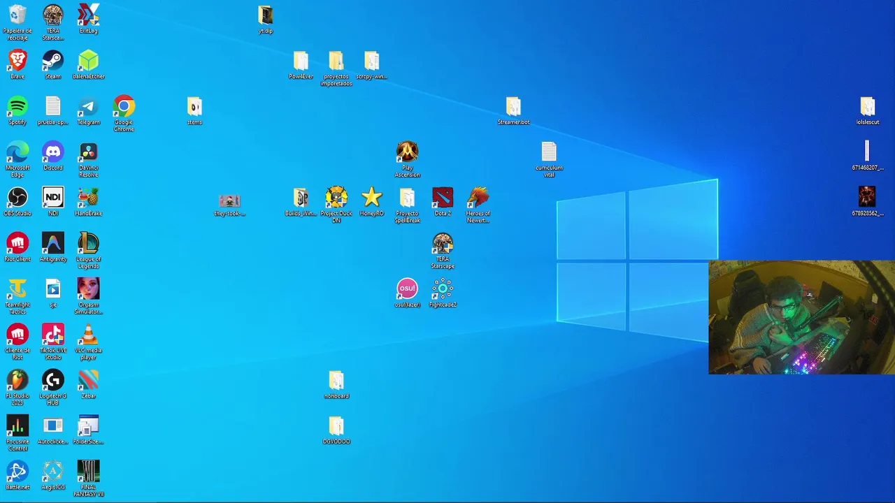Viewport: 895px width, 503px height.
Task: Select the HoneyRO star icon
Action: [x=371, y=198]
